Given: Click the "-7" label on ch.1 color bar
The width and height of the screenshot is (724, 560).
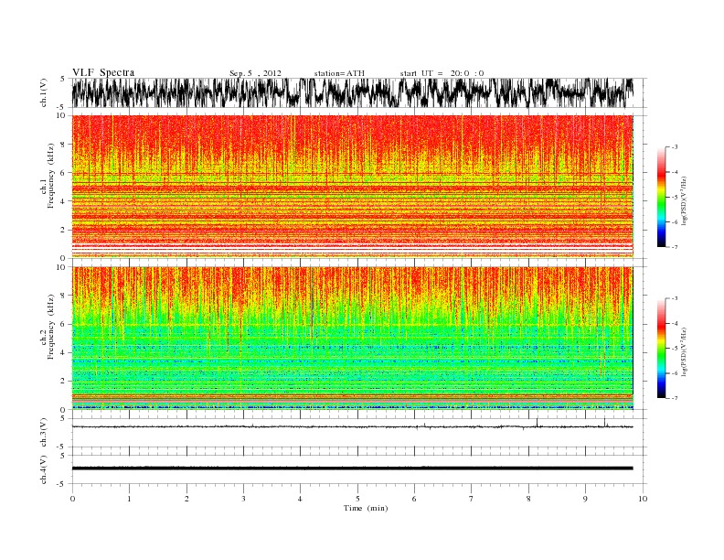Looking at the screenshot, I should (675, 247).
